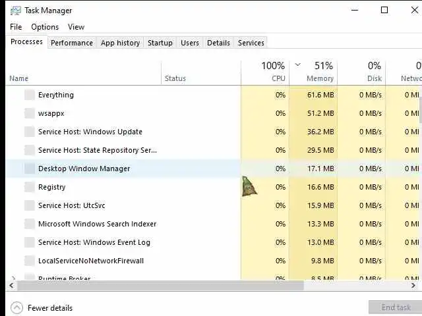Click the 61.6 MB memory value
Image resolution: width=422 pixels, height=316 pixels.
(320, 95)
